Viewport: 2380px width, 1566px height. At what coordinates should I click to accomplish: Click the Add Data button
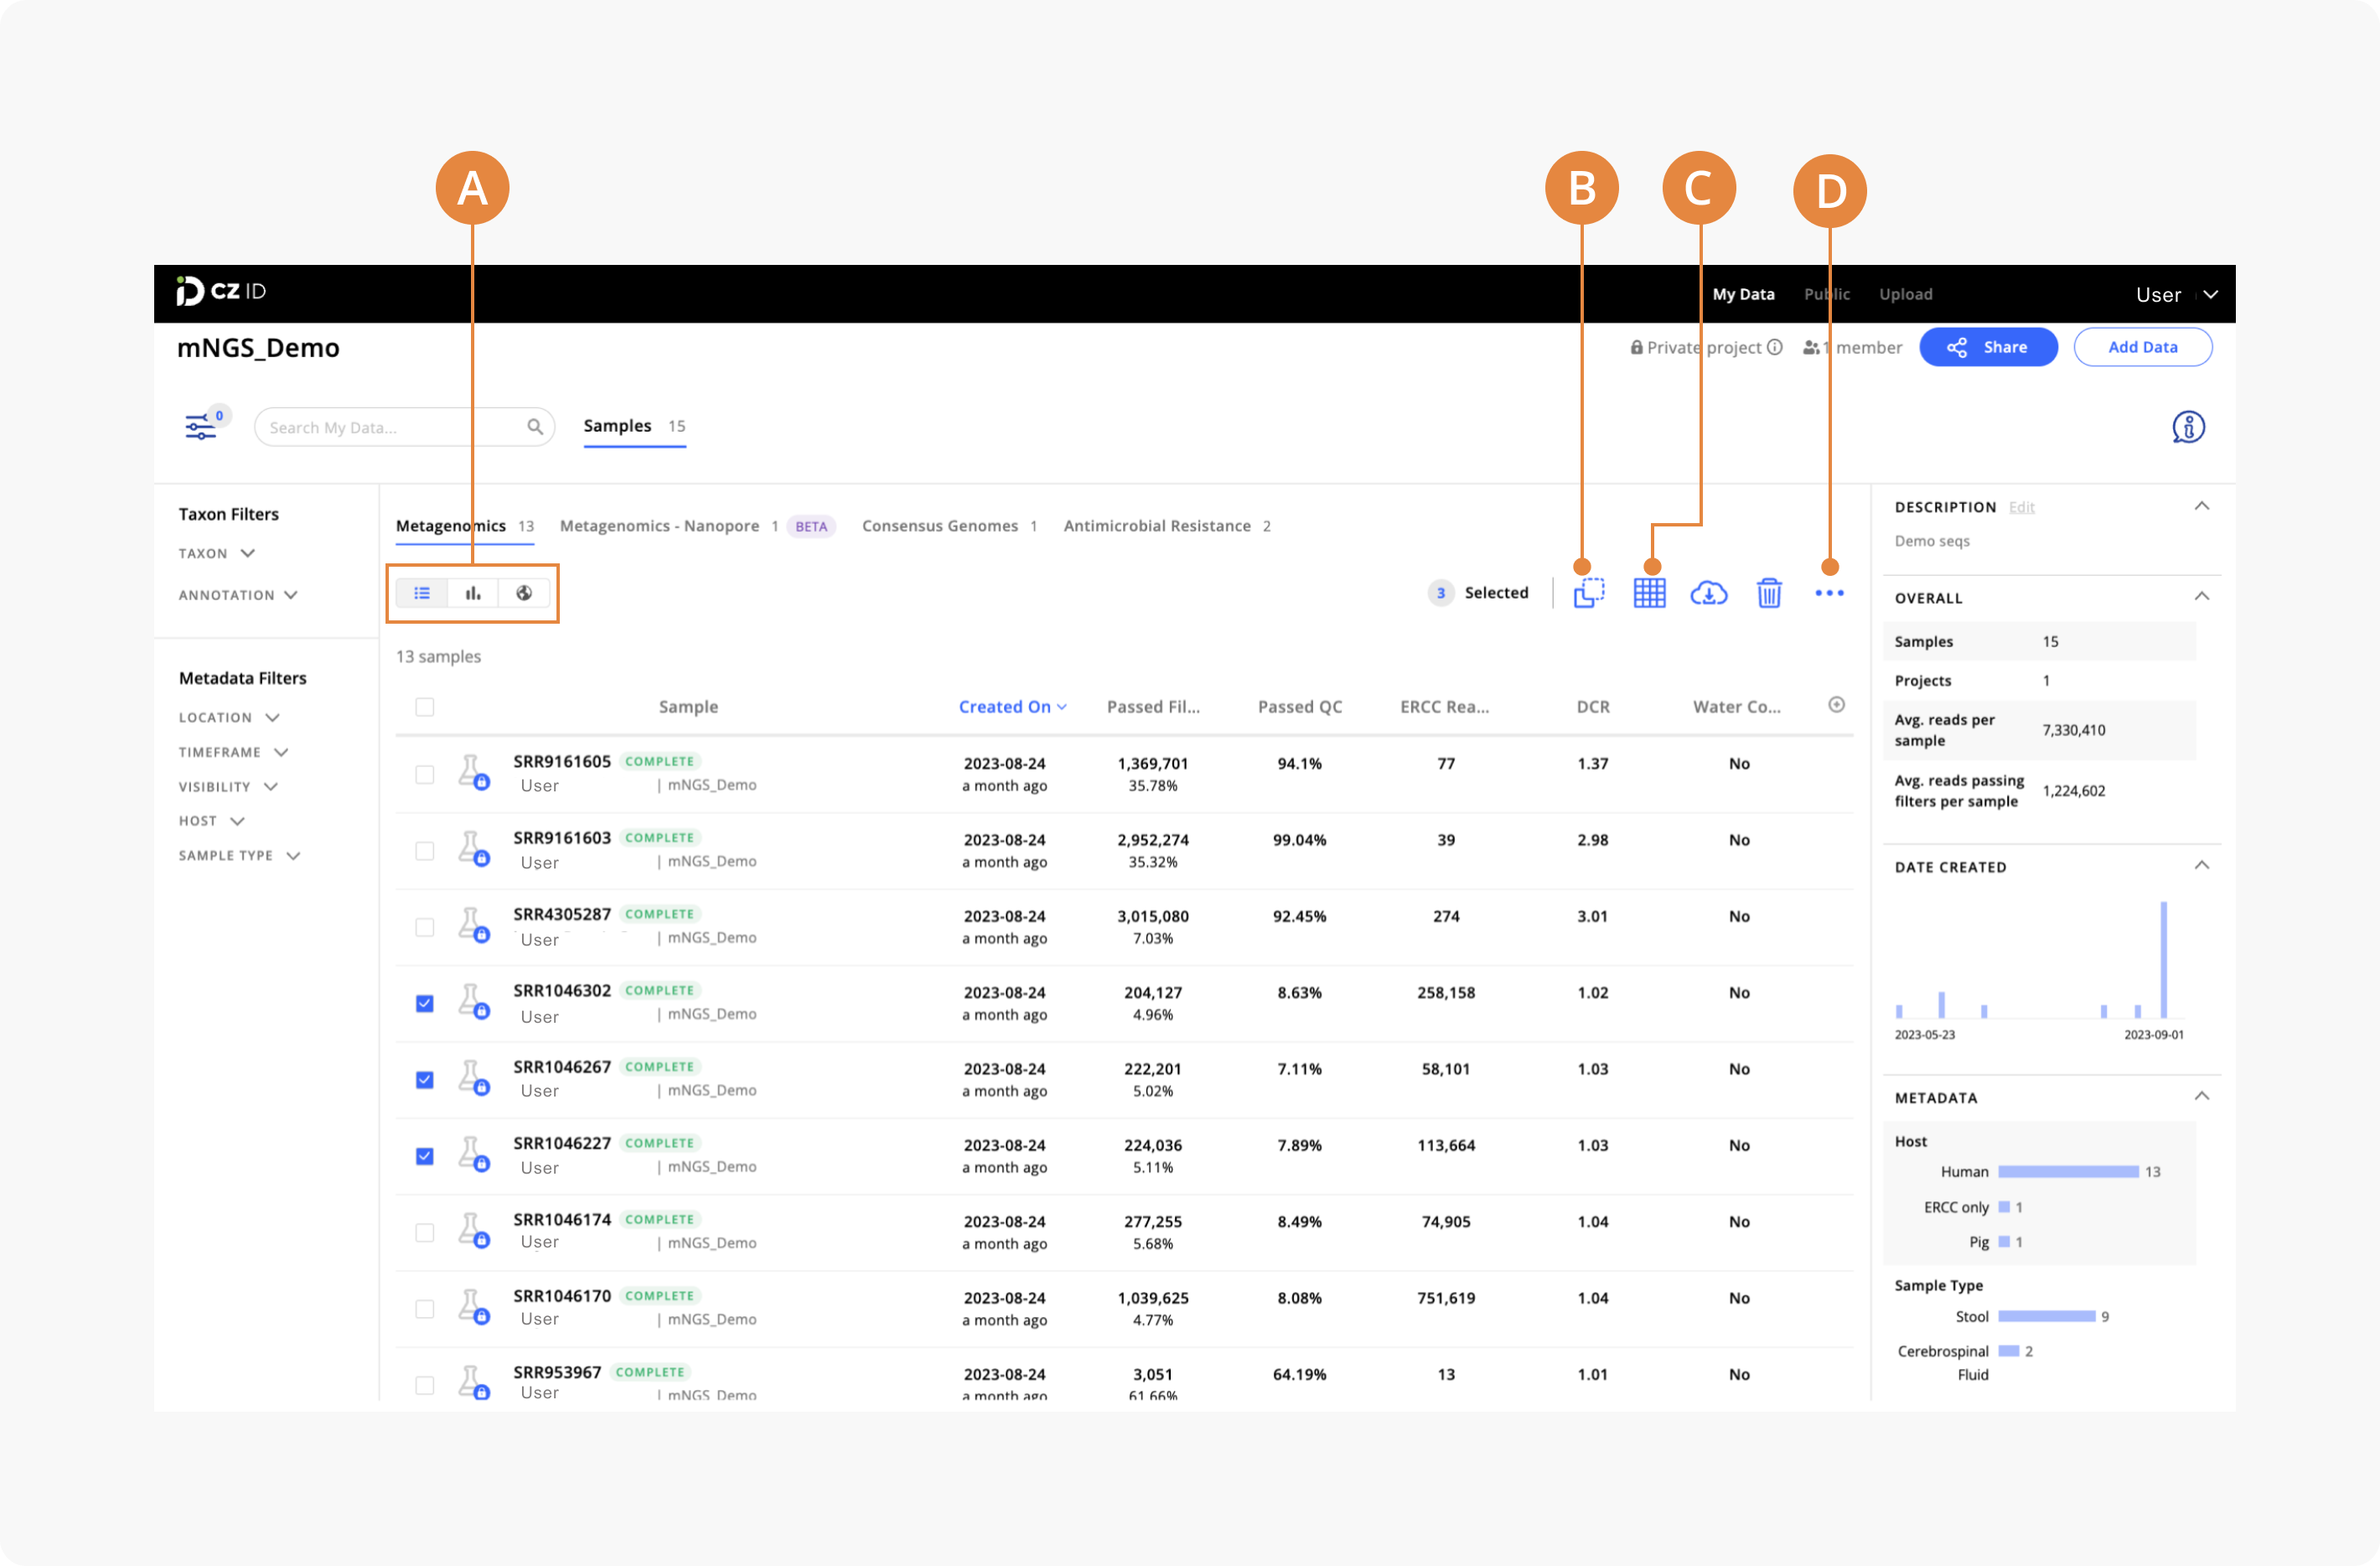point(2142,347)
